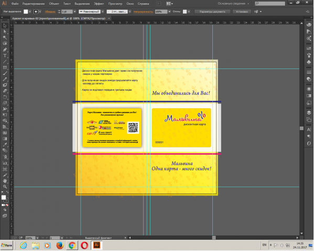Open the Объект menu

[54, 4]
